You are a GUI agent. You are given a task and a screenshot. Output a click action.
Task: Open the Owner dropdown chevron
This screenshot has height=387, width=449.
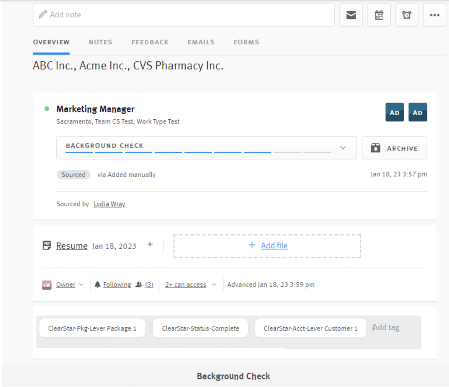[x=81, y=285]
